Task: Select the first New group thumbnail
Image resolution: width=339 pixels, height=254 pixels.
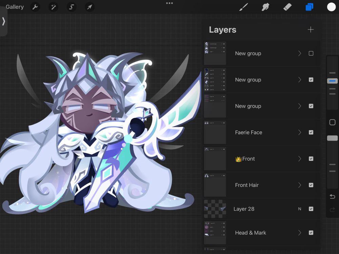Action: 215,54
